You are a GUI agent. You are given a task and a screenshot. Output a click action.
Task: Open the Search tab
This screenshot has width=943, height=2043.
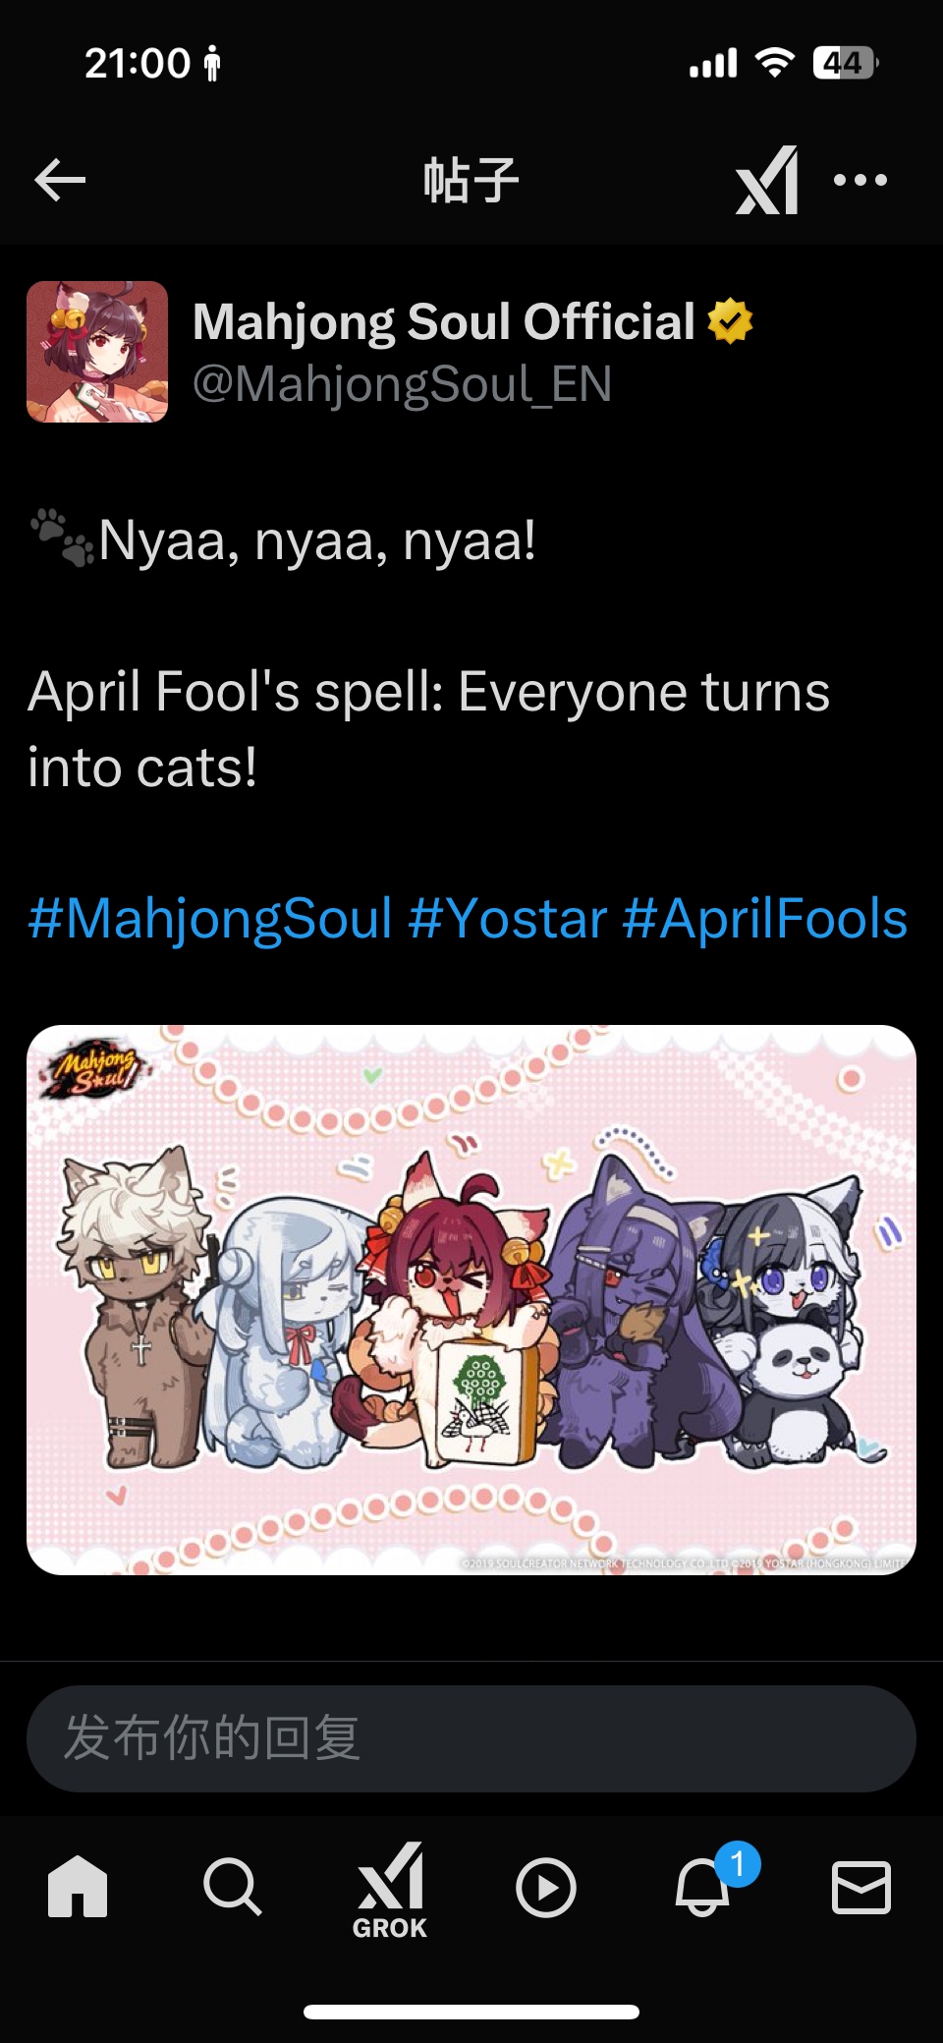pos(233,1886)
